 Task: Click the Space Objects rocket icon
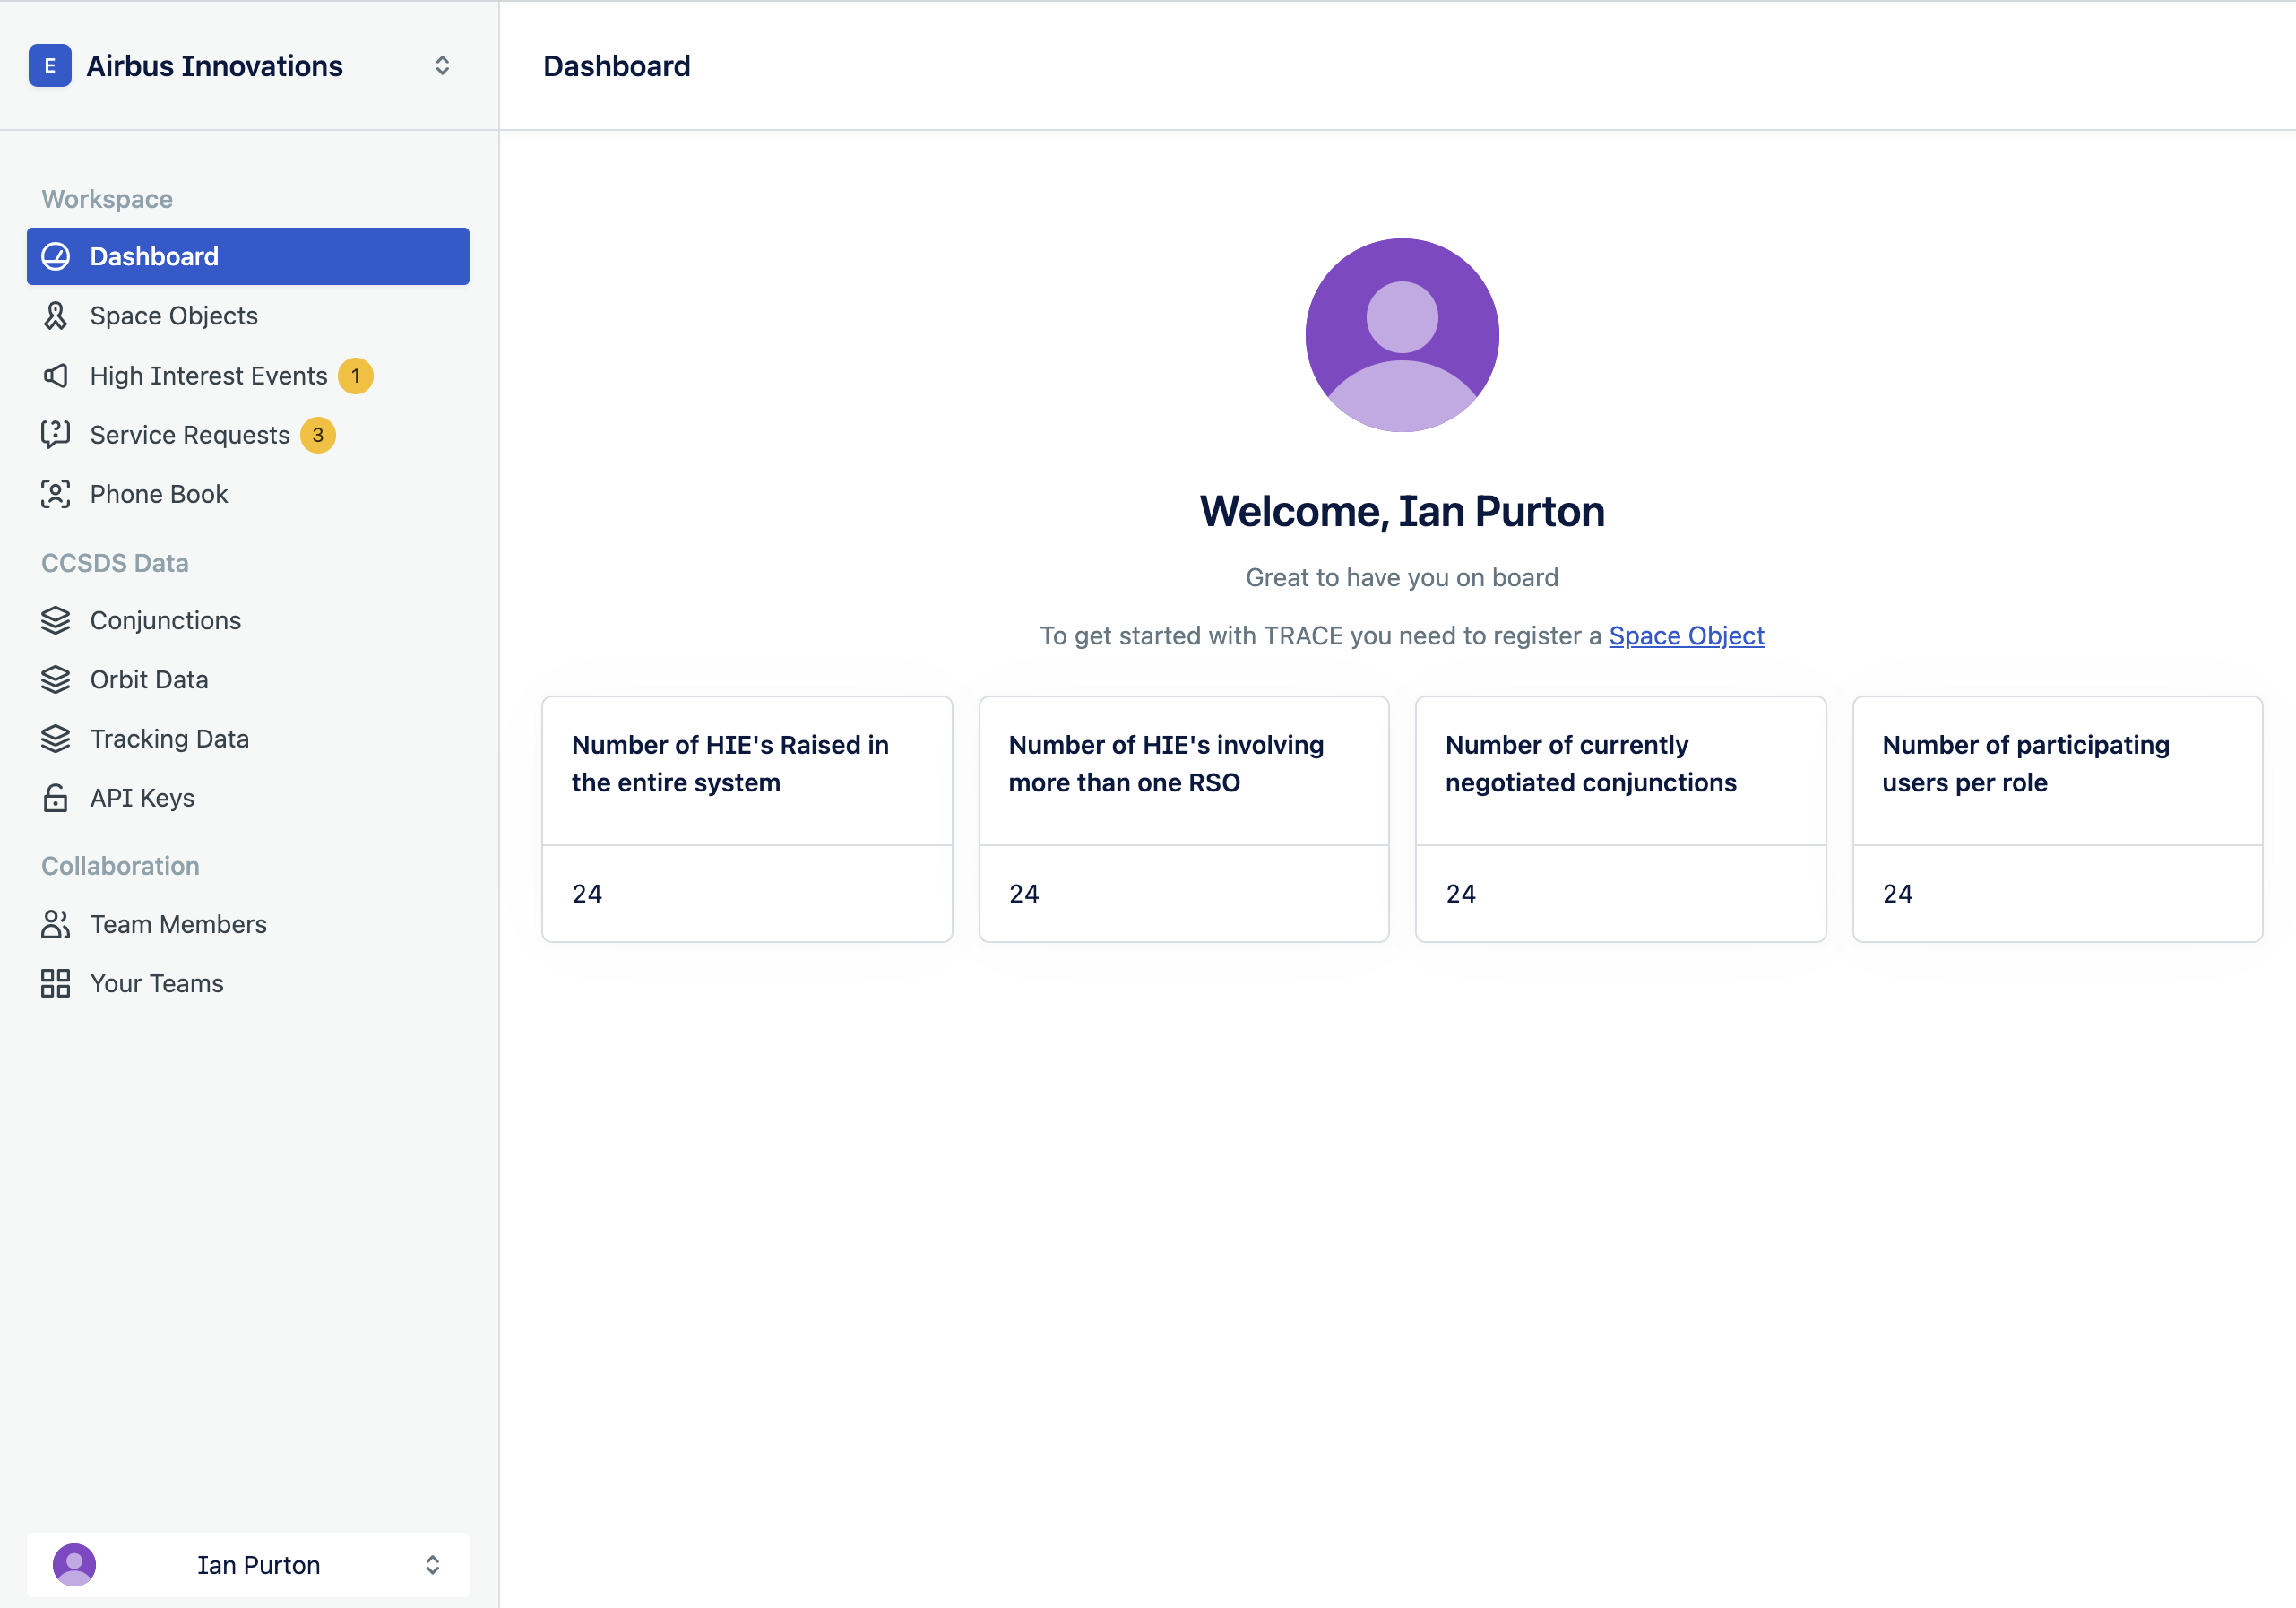(56, 316)
